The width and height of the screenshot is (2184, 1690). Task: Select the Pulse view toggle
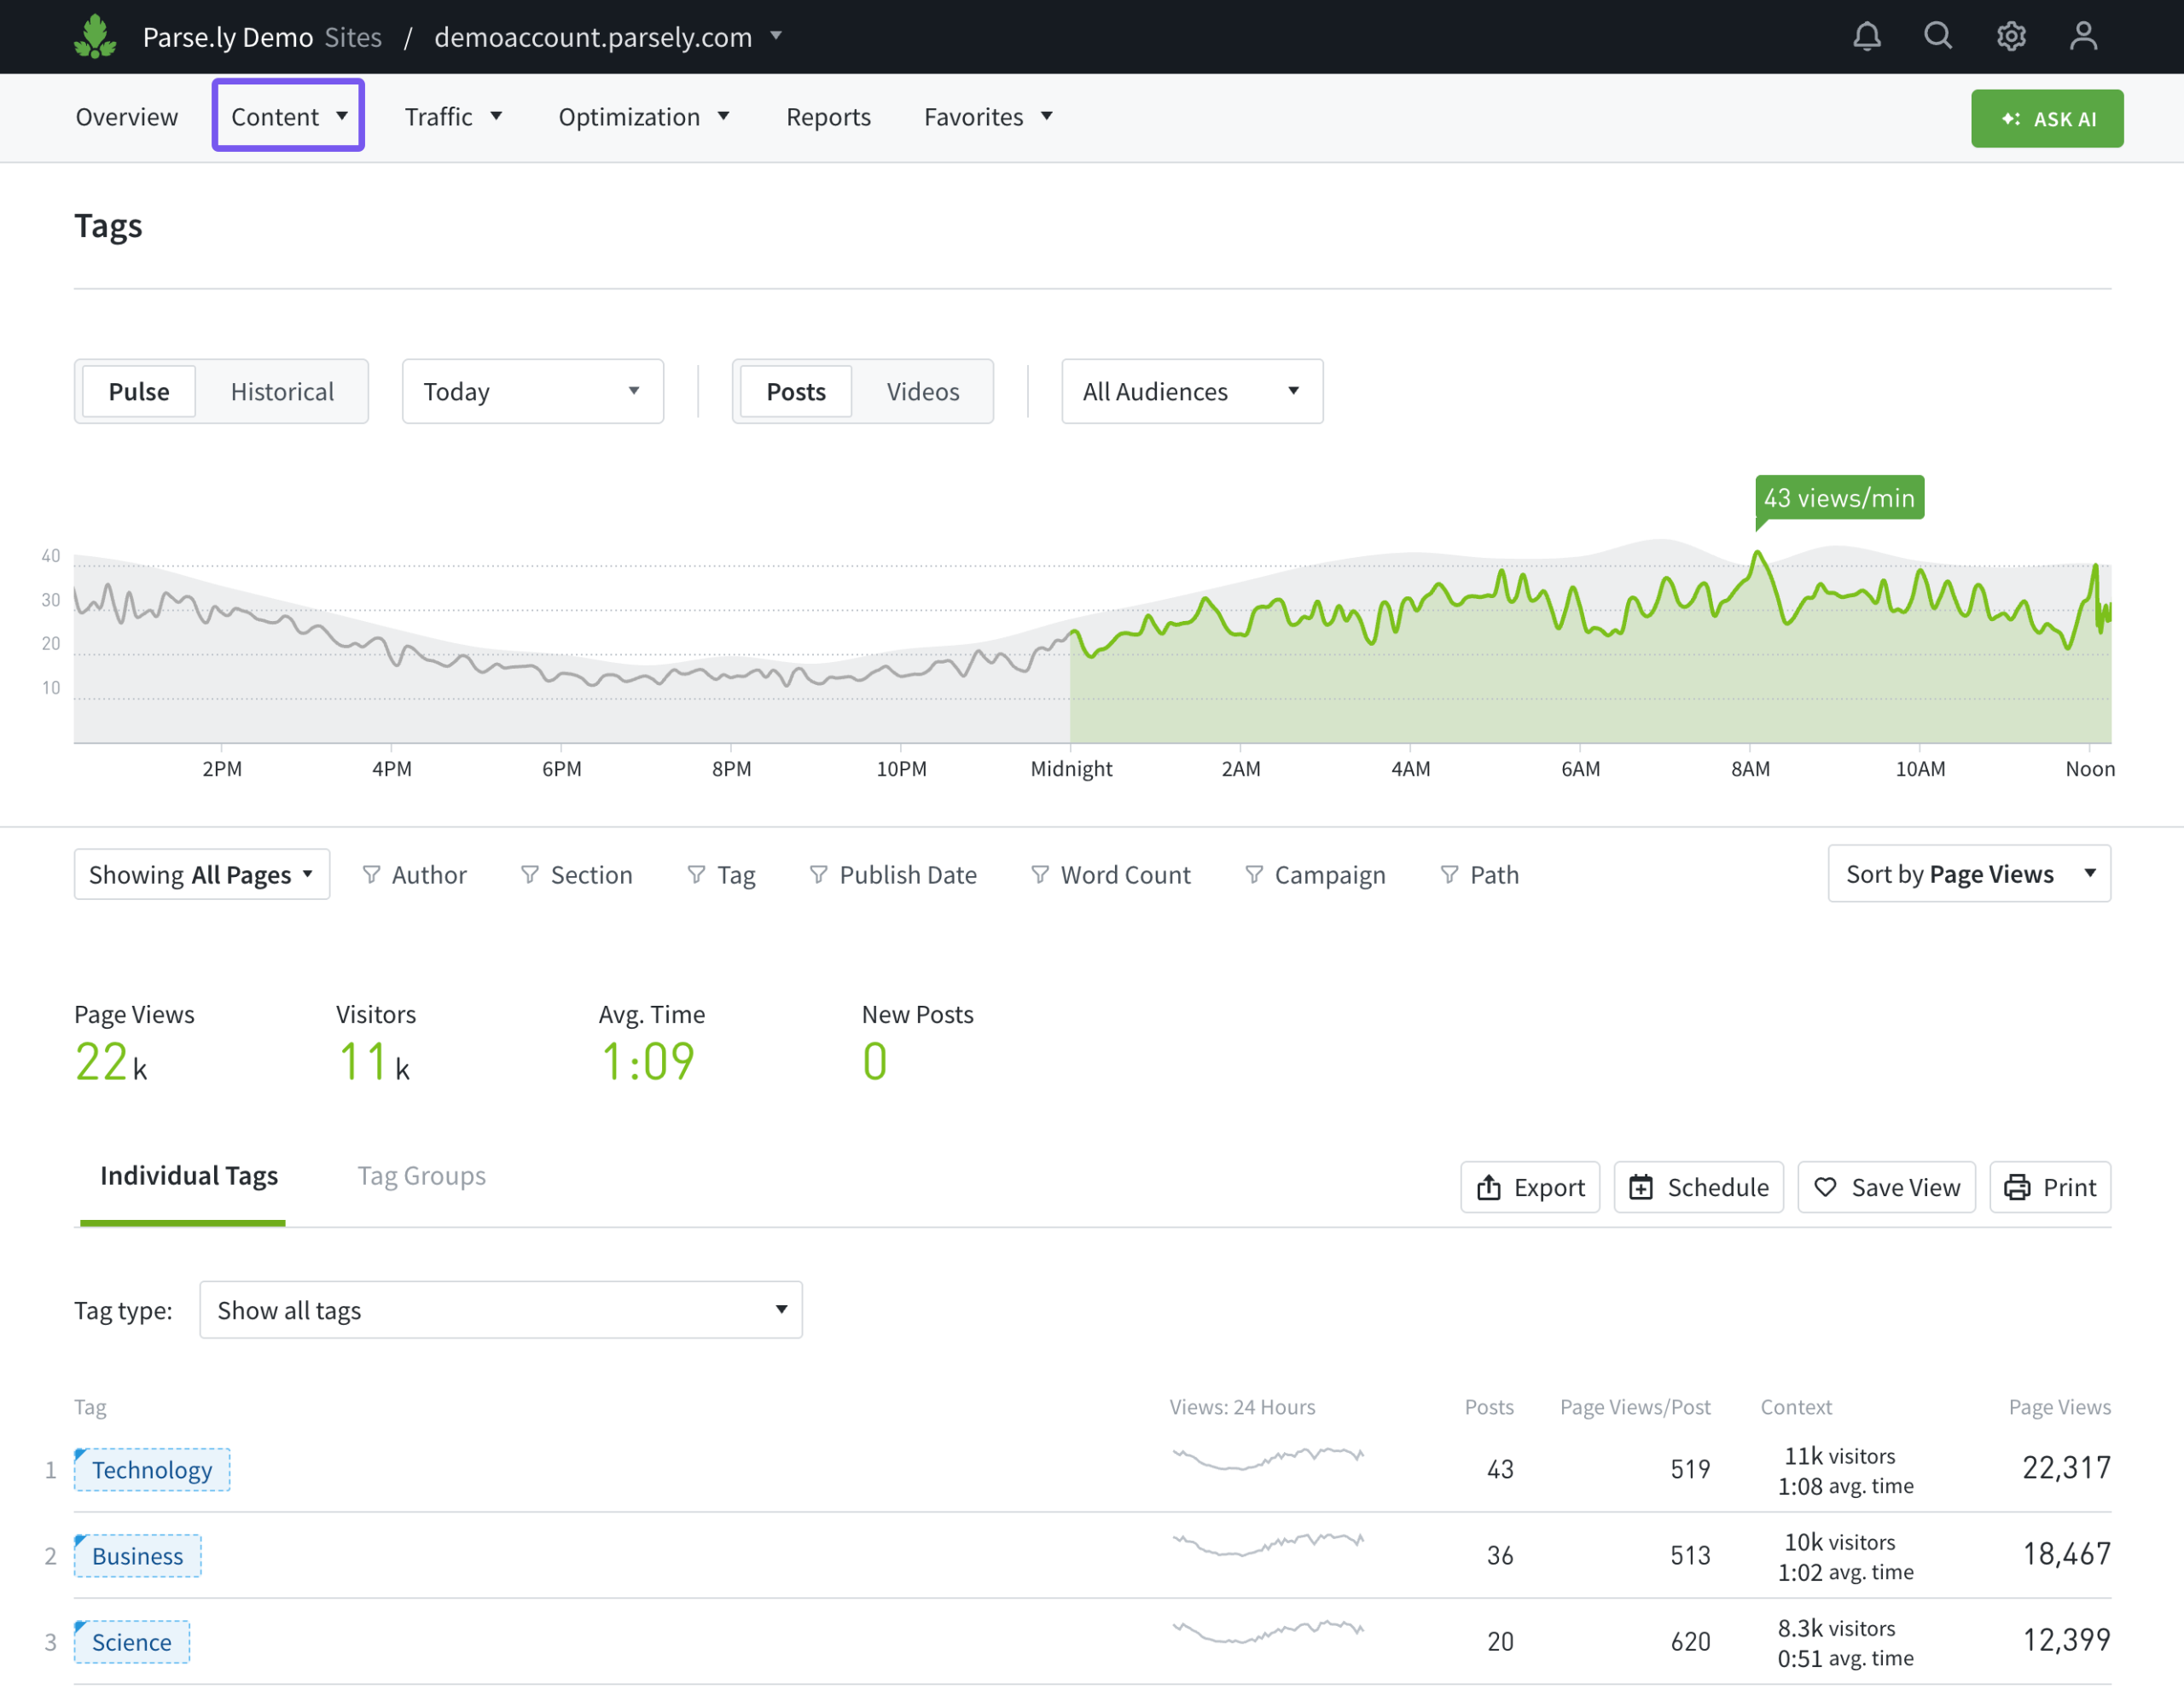139,391
